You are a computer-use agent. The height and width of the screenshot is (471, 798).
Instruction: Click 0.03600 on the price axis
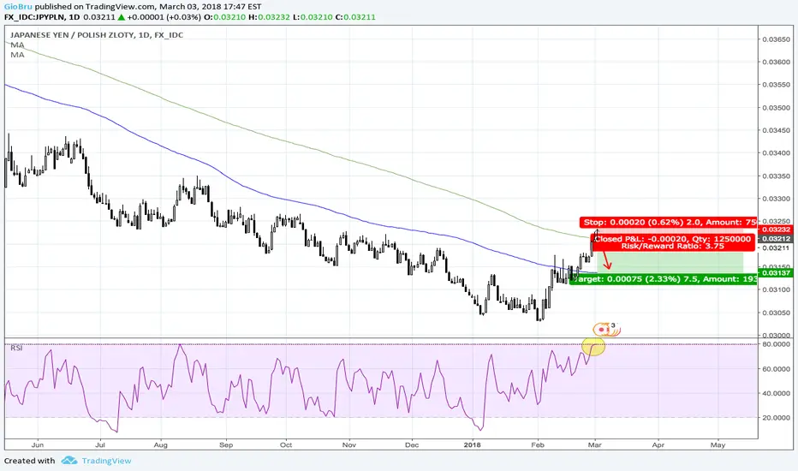pyautogui.click(x=776, y=62)
